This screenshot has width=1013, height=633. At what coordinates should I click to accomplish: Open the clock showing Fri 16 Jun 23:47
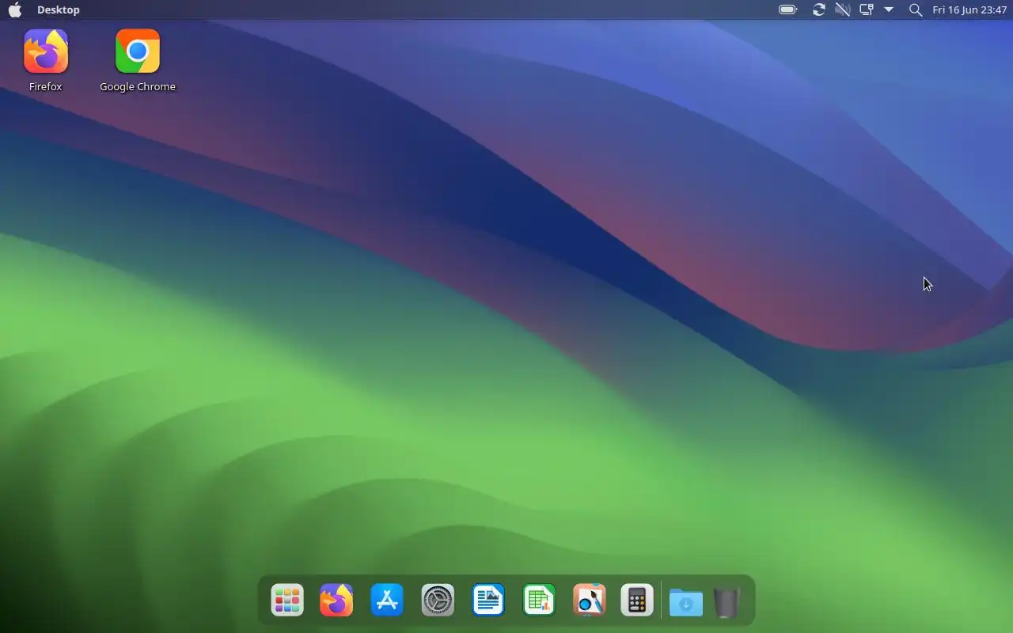tap(969, 9)
